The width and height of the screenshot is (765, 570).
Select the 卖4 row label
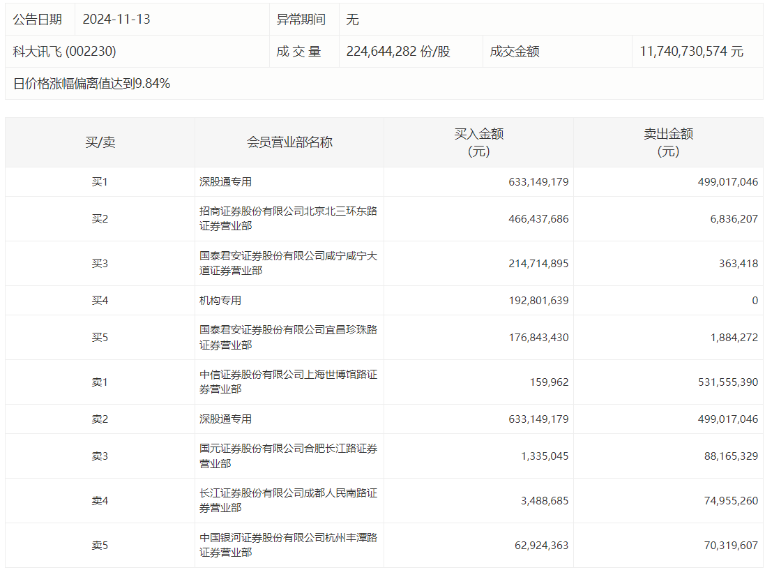[100, 501]
